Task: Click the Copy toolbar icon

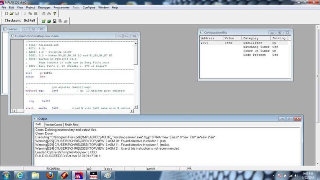Action: coord(30,14)
